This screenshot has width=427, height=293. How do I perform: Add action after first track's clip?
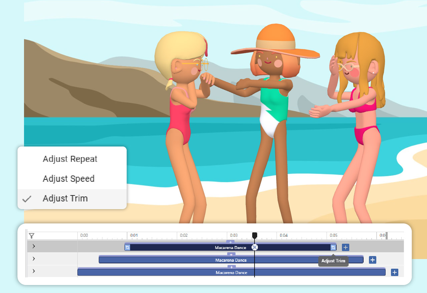tap(346, 247)
